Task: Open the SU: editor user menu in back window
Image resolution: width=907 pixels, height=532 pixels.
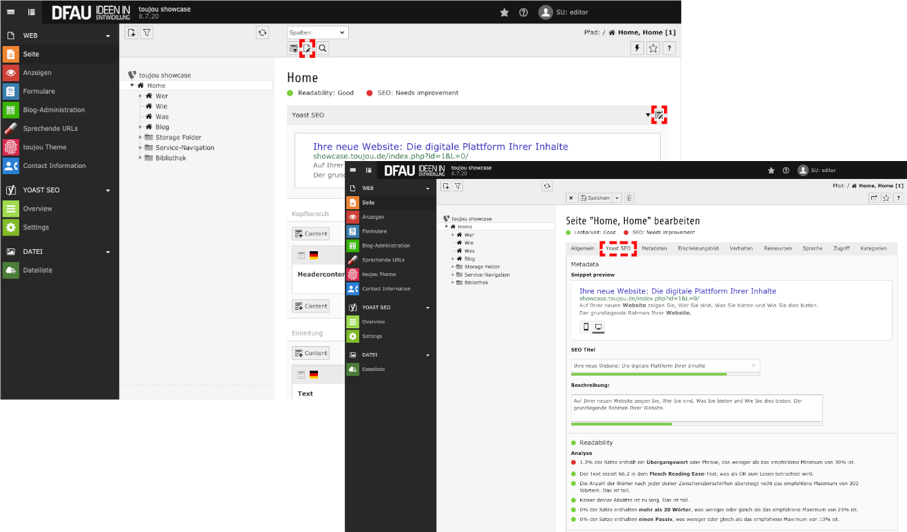Action: click(x=564, y=12)
